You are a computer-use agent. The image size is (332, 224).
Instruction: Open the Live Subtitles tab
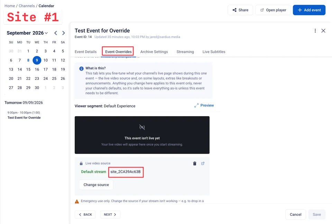pyautogui.click(x=214, y=52)
